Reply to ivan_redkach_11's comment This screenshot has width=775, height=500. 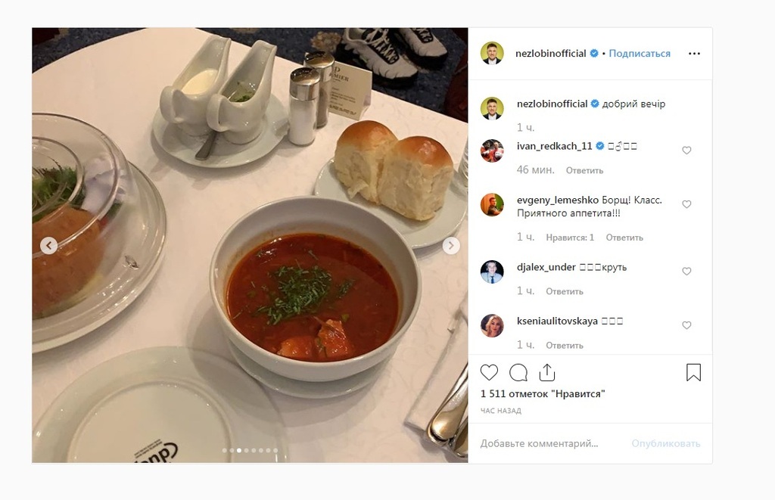click(584, 170)
